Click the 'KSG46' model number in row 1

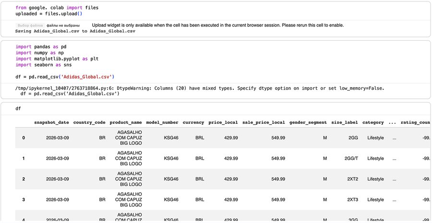pyautogui.click(x=171, y=158)
